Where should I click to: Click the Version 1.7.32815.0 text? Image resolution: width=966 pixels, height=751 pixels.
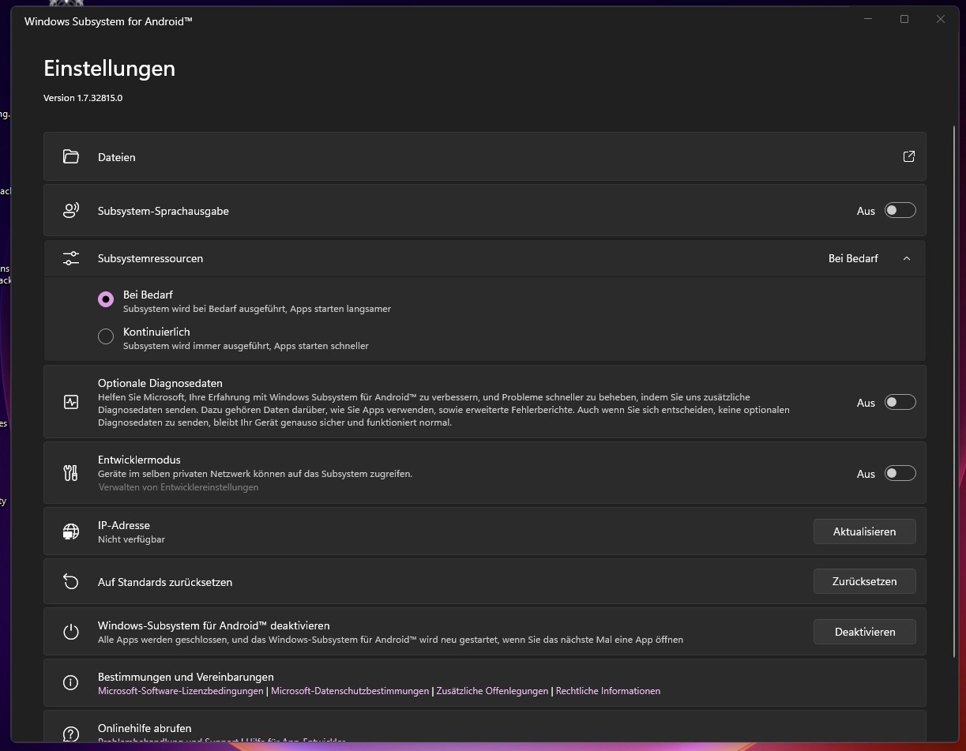(83, 98)
